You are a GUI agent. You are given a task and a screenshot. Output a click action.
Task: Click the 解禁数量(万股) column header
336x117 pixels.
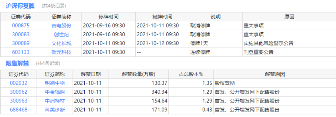(139, 74)
